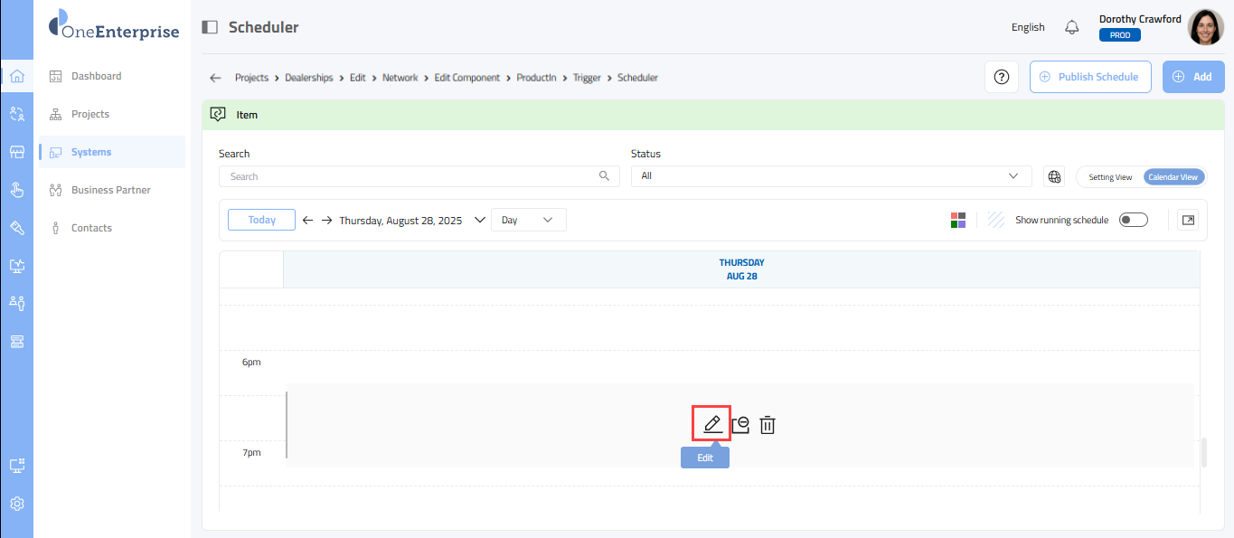Click the trash delete icon on schedule
Viewport: 1234px width, 538px height.
pos(768,425)
